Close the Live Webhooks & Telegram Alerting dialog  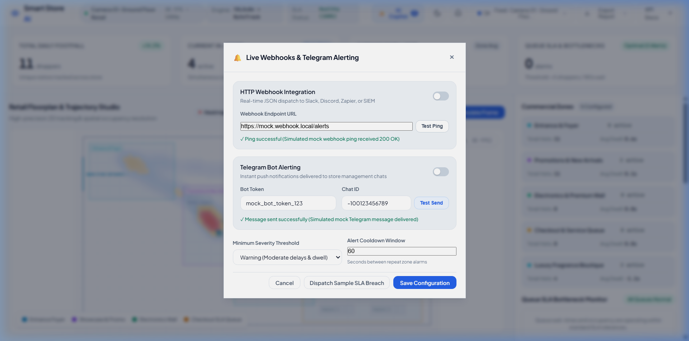452,57
